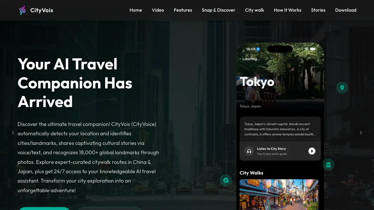
Task: Tap the headphones icon next to Listen to City Story
Action: point(249,151)
